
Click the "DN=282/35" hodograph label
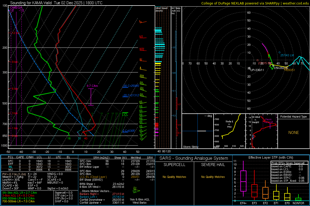pyautogui.click(x=281, y=68)
